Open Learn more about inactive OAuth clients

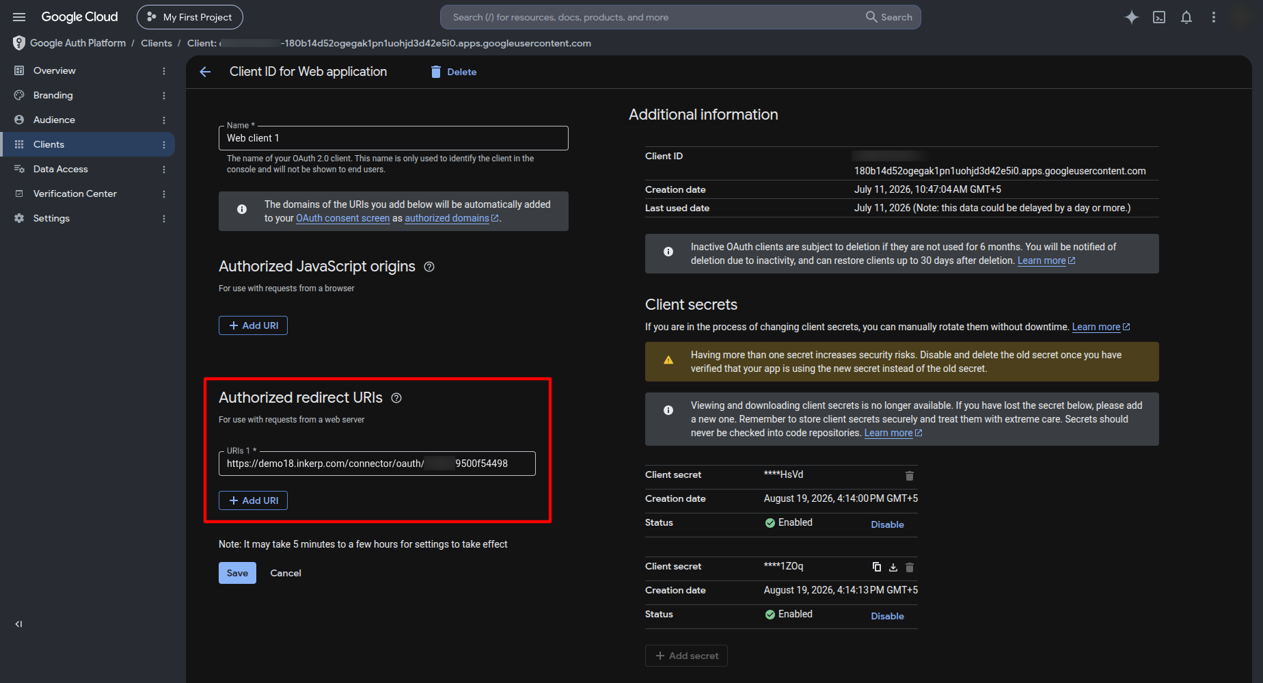click(1046, 260)
